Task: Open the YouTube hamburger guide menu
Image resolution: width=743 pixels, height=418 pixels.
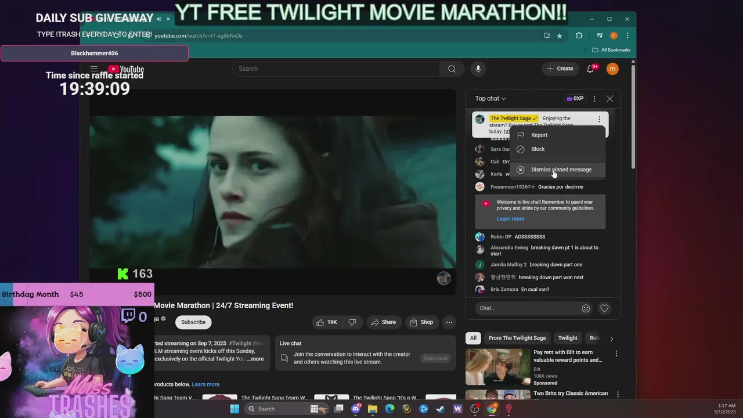Action: (94, 69)
